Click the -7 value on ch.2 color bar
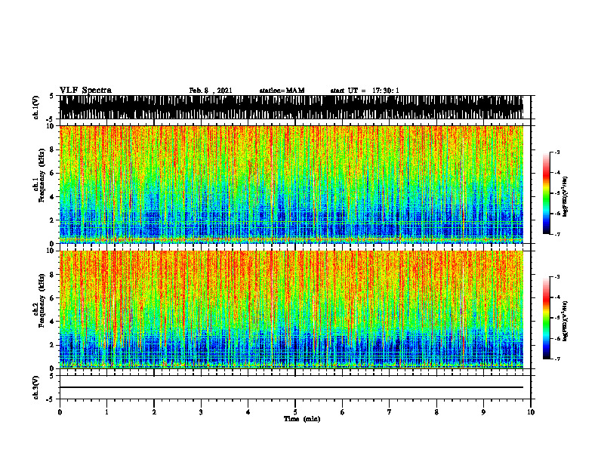The height and width of the screenshot is (462, 598). point(557,359)
